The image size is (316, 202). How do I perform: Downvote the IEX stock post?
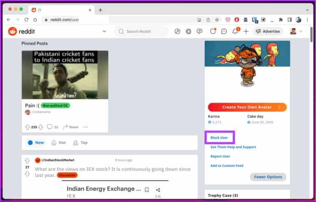tap(27, 174)
